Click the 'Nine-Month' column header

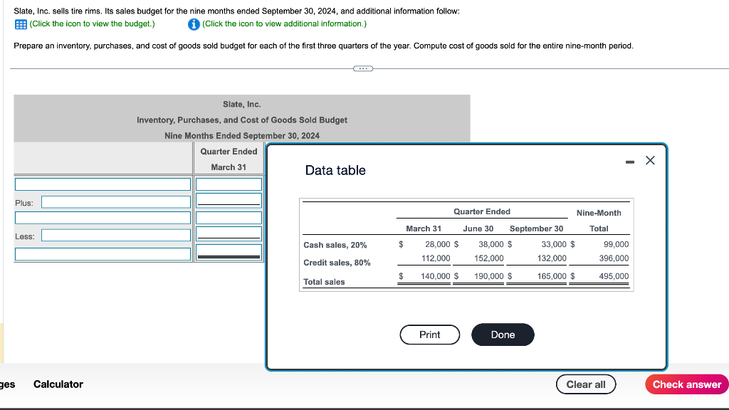599,213
